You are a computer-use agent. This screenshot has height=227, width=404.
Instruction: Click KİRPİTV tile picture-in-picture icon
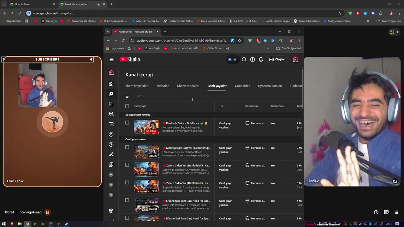(395, 181)
